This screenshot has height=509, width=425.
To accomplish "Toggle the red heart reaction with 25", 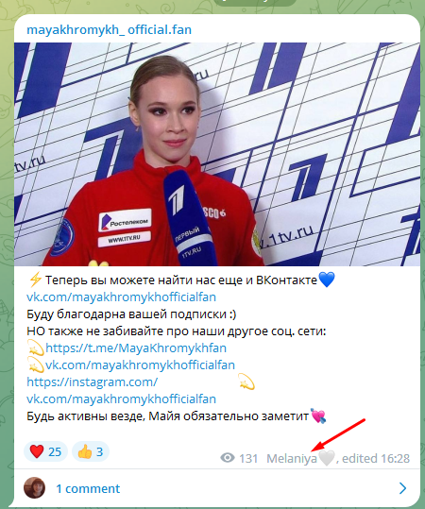I will [45, 451].
